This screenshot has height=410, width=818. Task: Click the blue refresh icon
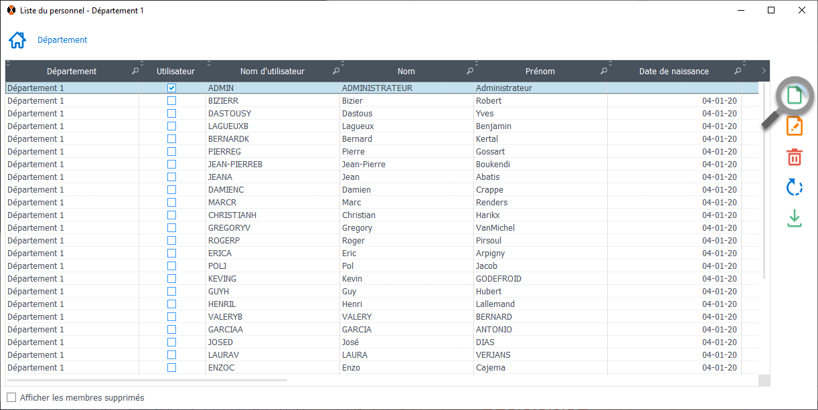795,187
